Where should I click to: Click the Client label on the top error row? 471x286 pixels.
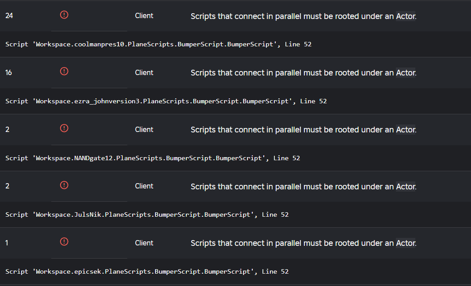point(144,15)
